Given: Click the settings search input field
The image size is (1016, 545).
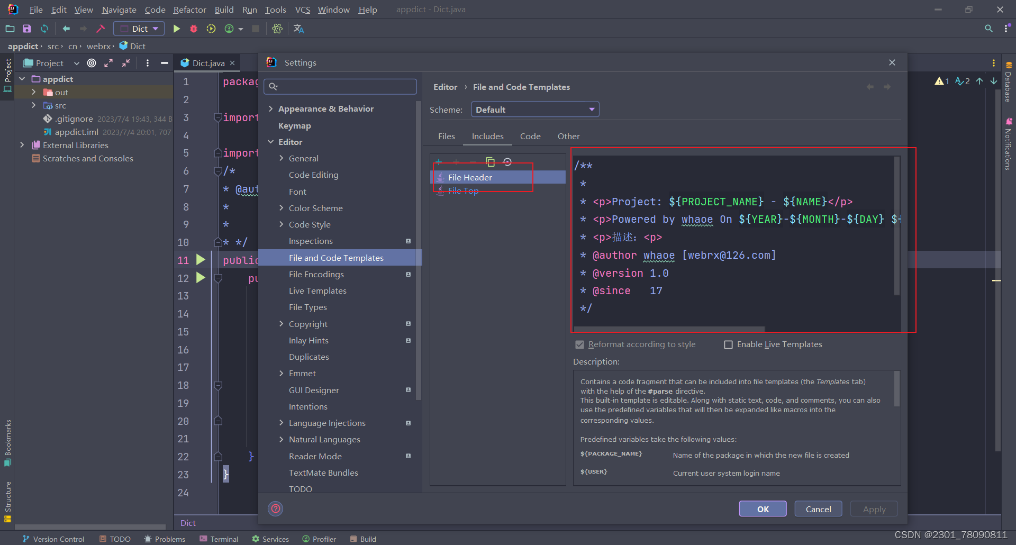Looking at the screenshot, I should [340, 86].
